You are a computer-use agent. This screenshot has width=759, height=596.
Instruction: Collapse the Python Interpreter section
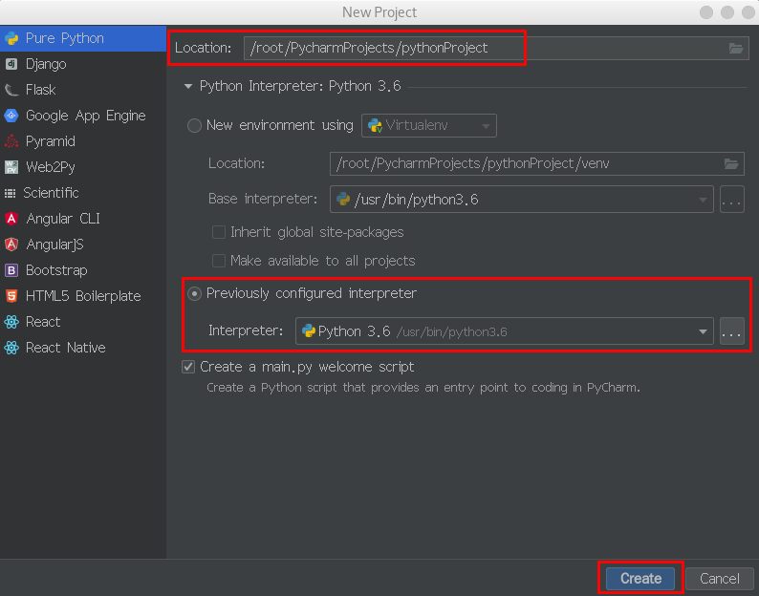point(188,87)
